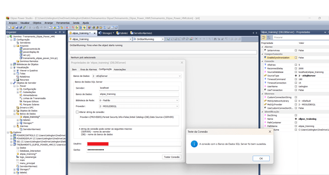Close the Propriedades de elipse_trainning dialog
329x175 pixels.
pyautogui.click(x=182, y=62)
